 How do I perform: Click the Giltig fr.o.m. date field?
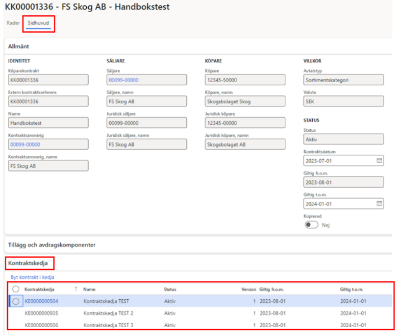click(x=343, y=182)
